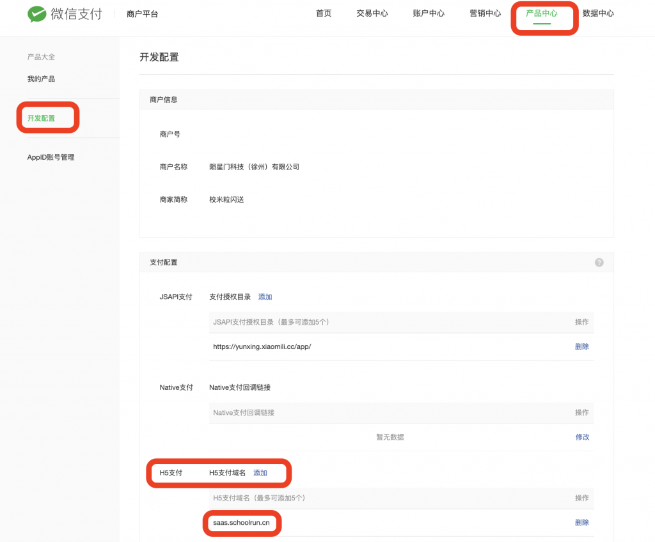The height and width of the screenshot is (542, 655).
Task: Open 营销中心 in the top navigation
Action: pyautogui.click(x=485, y=13)
